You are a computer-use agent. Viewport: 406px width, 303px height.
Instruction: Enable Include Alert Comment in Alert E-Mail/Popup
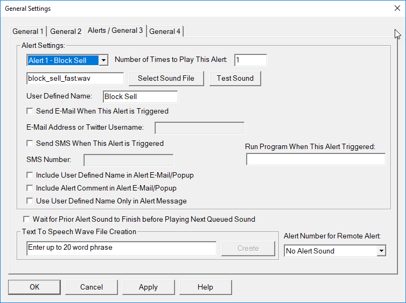click(x=30, y=188)
